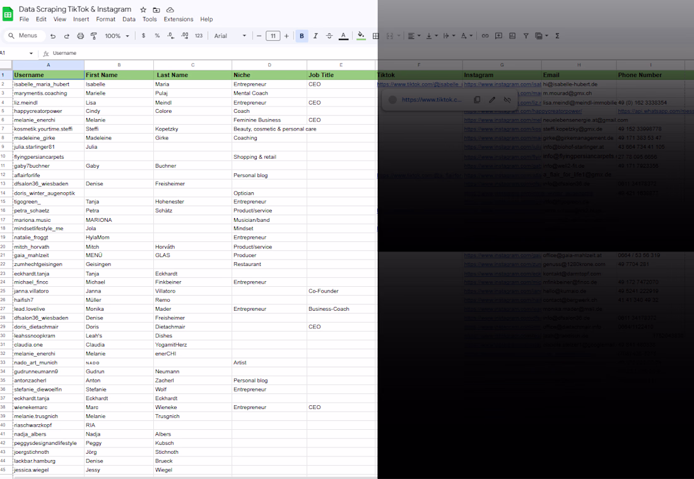This screenshot has width=694, height=479.
Task: Redo the last action
Action: 66,36
